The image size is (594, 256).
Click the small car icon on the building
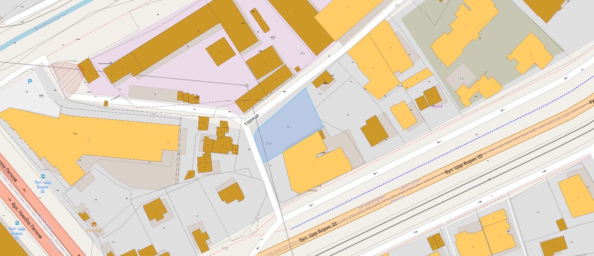(326, 83)
